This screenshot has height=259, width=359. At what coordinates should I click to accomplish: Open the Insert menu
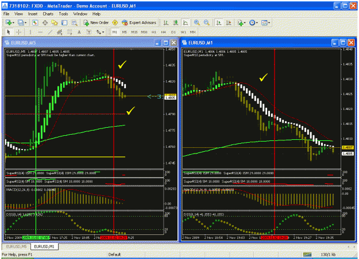pyautogui.click(x=33, y=14)
